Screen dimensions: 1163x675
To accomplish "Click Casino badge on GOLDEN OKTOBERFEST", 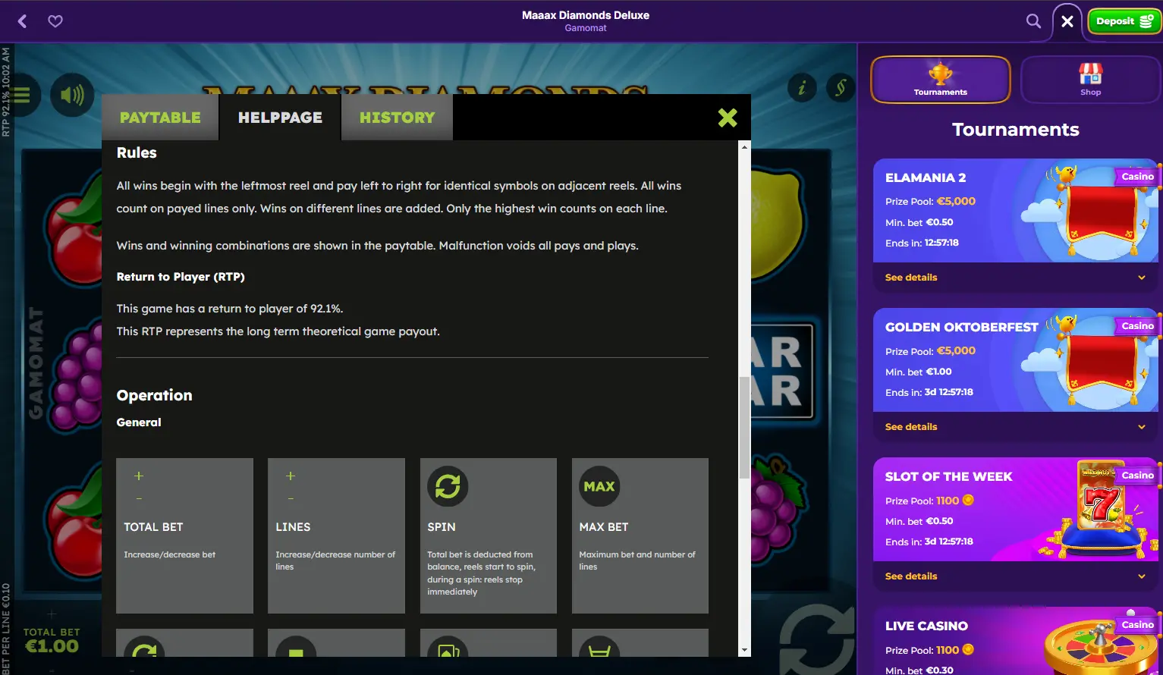I will 1137,326.
